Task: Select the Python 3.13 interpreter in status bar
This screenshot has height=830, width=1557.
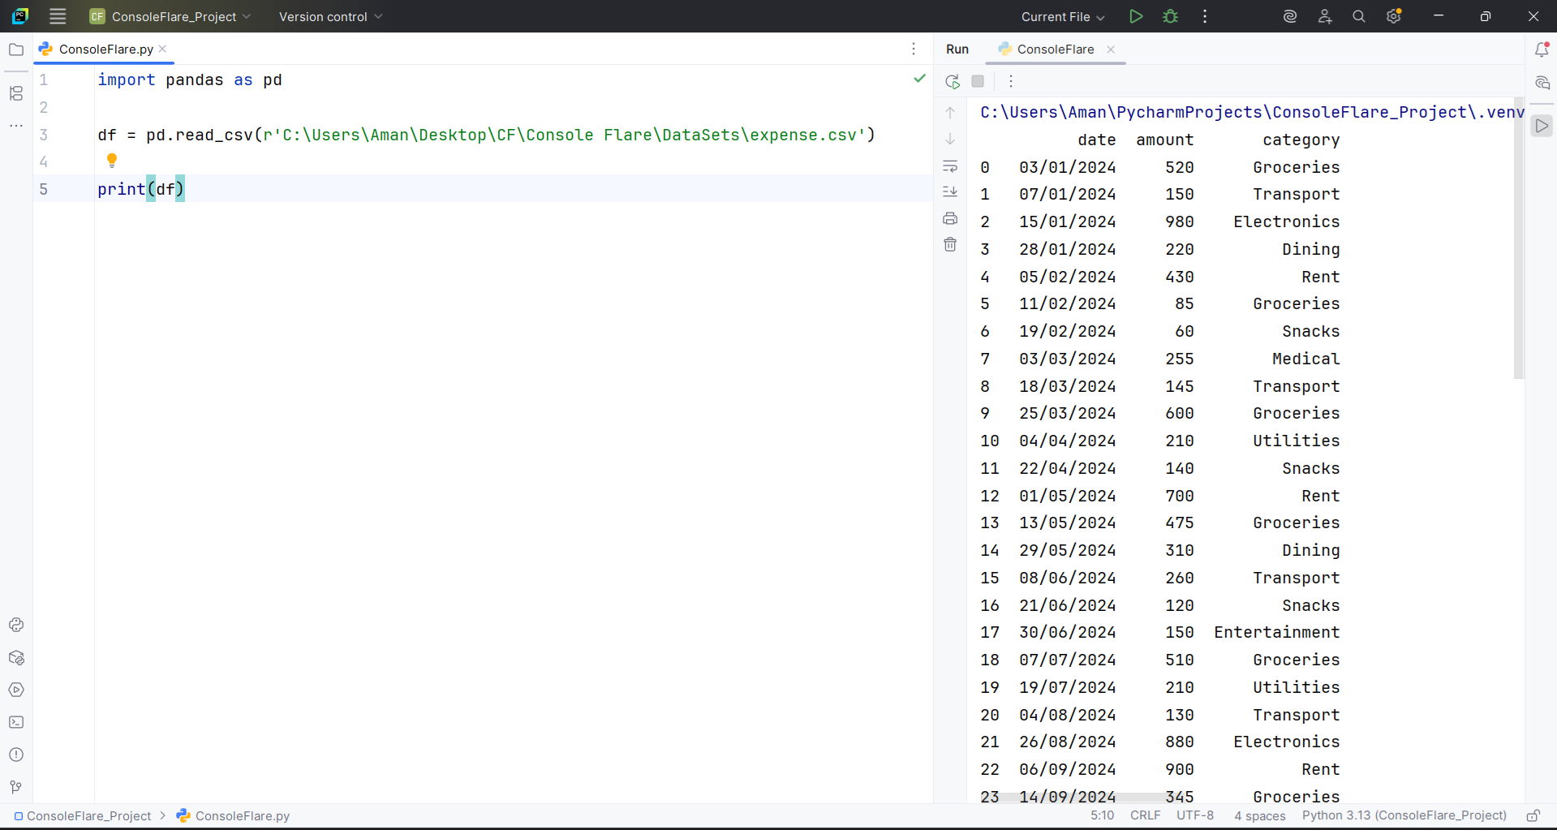Action: click(x=1403, y=816)
